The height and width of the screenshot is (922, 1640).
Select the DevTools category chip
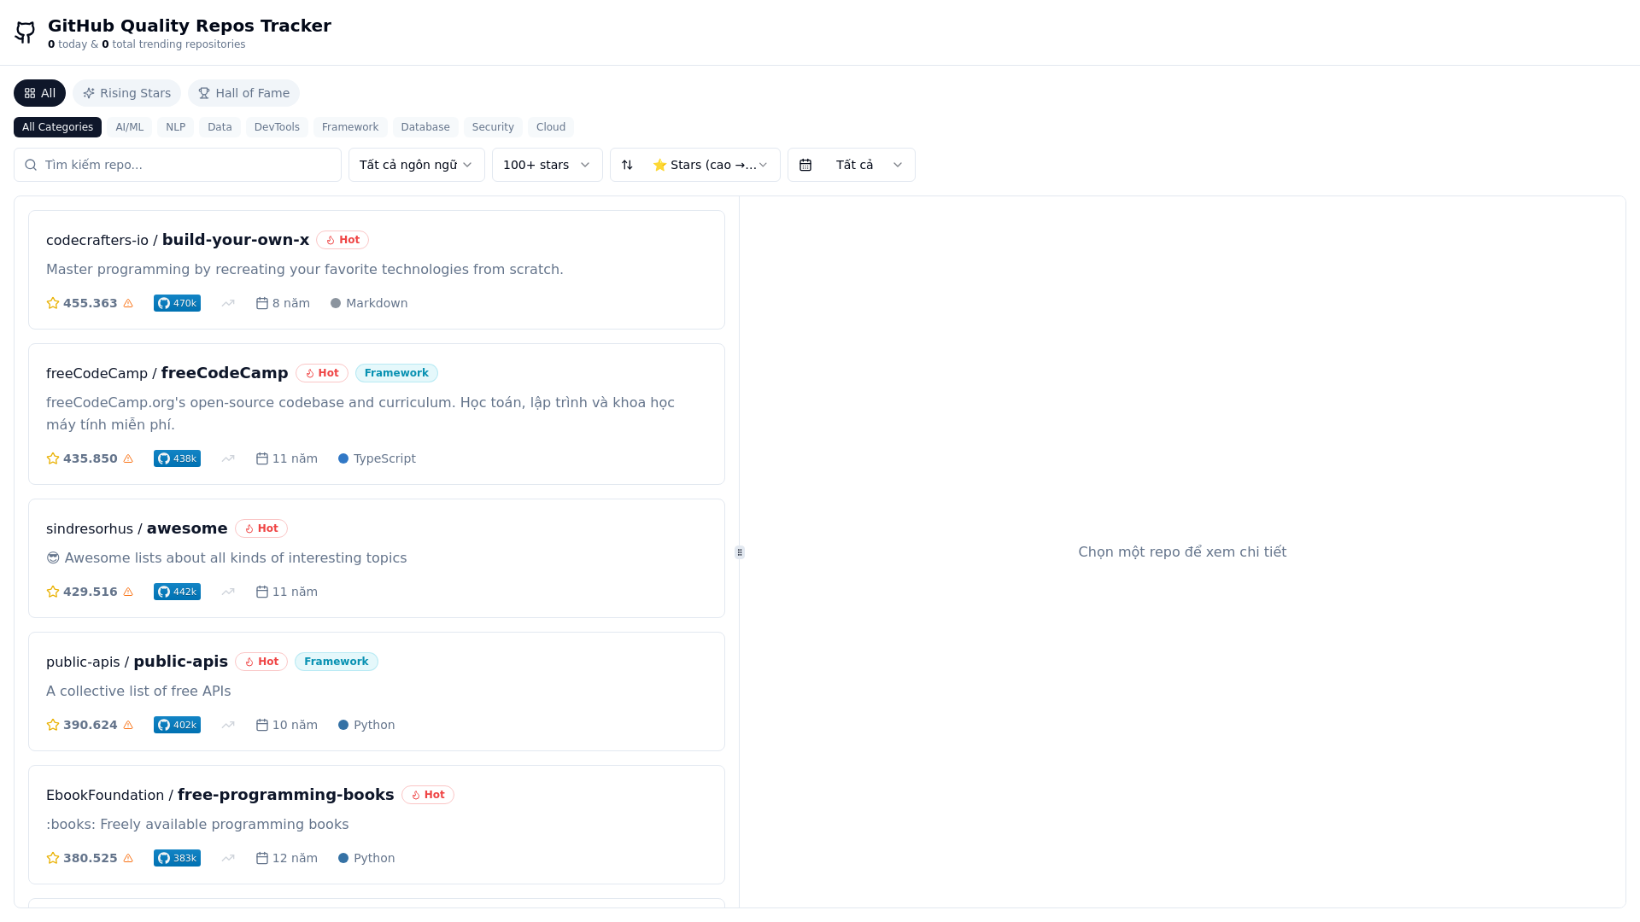click(277, 127)
